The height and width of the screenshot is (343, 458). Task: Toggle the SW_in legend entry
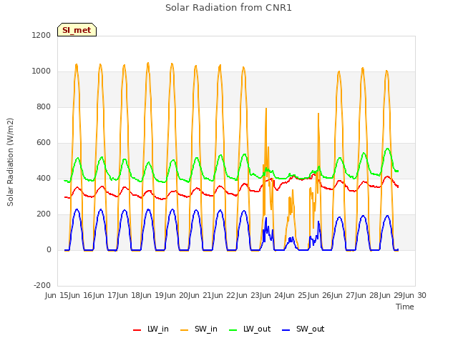coord(199,329)
